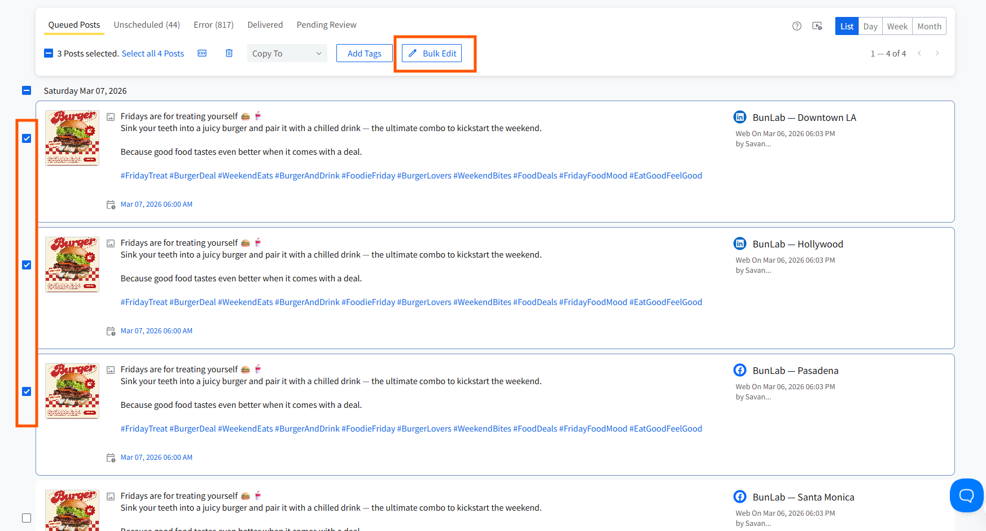The height and width of the screenshot is (531, 986).
Task: Switch to Week view
Action: (897, 26)
